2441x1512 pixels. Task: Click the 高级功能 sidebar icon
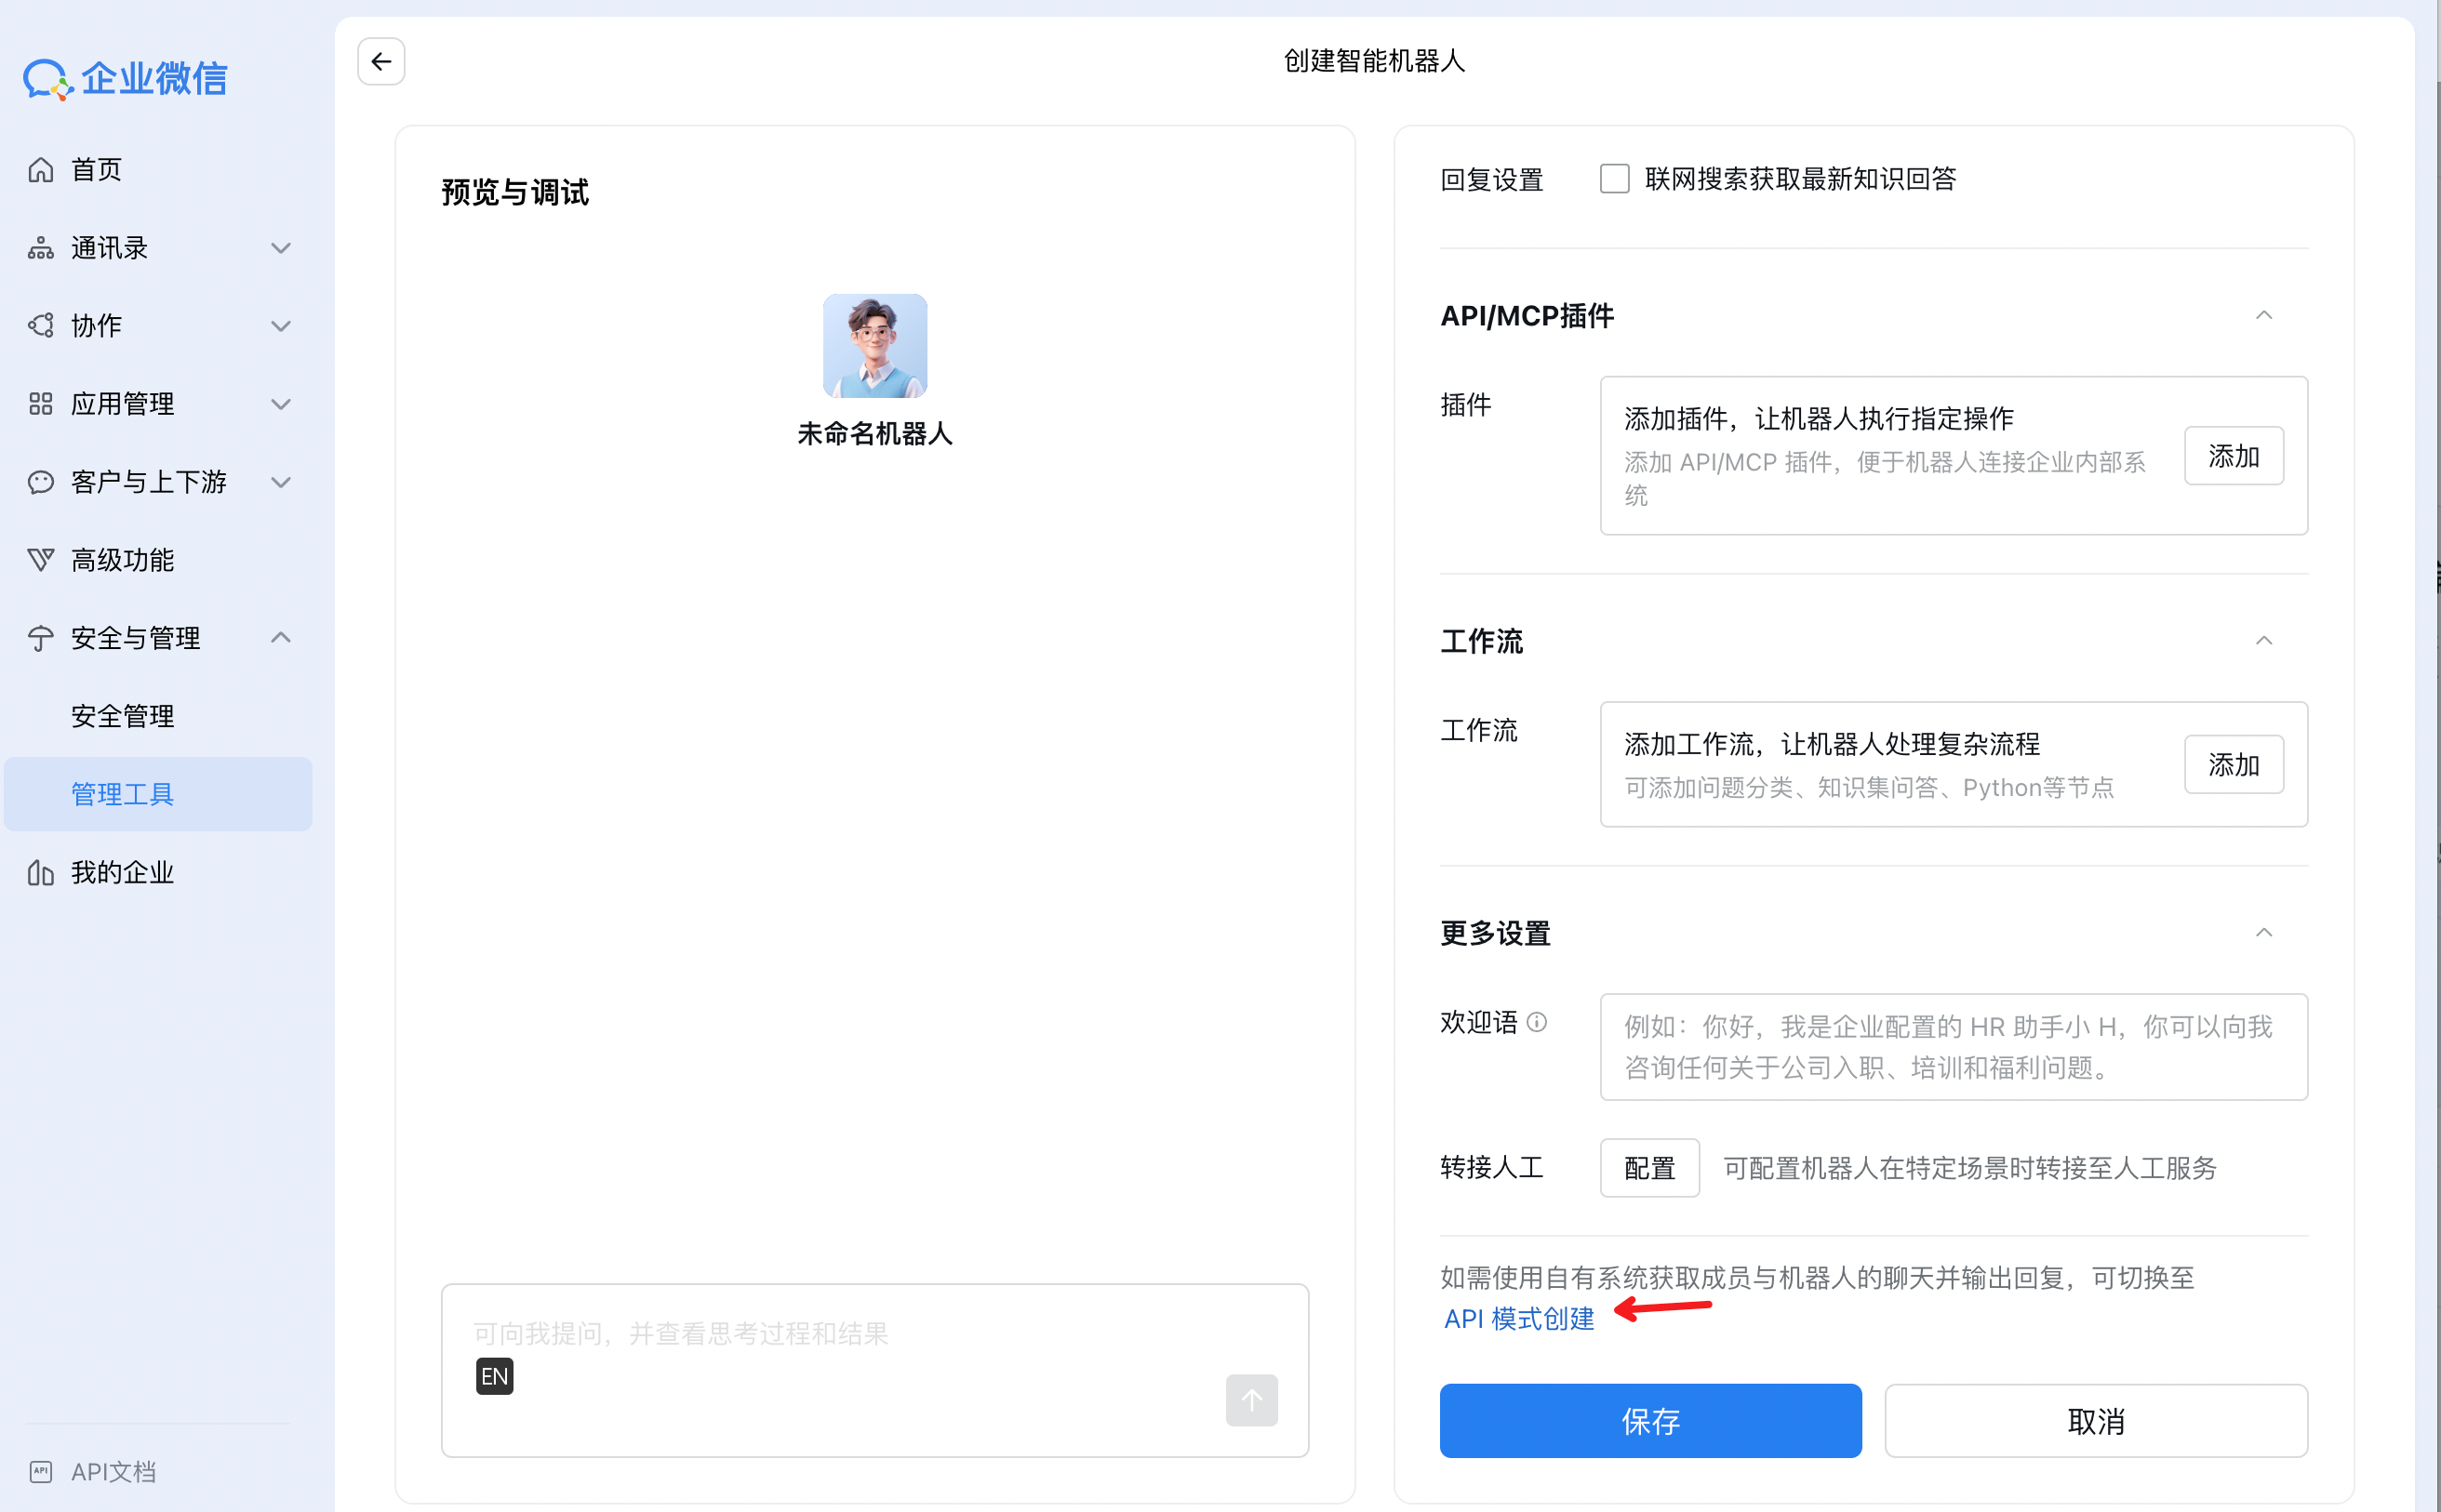[40, 560]
